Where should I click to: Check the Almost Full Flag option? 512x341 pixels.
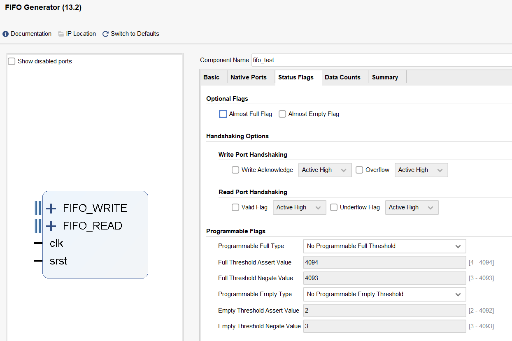[x=223, y=114]
